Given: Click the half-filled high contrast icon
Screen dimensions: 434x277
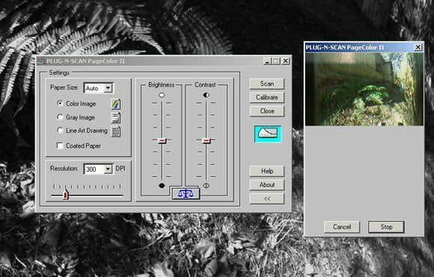Looking at the screenshot, I should pyautogui.click(x=207, y=95).
